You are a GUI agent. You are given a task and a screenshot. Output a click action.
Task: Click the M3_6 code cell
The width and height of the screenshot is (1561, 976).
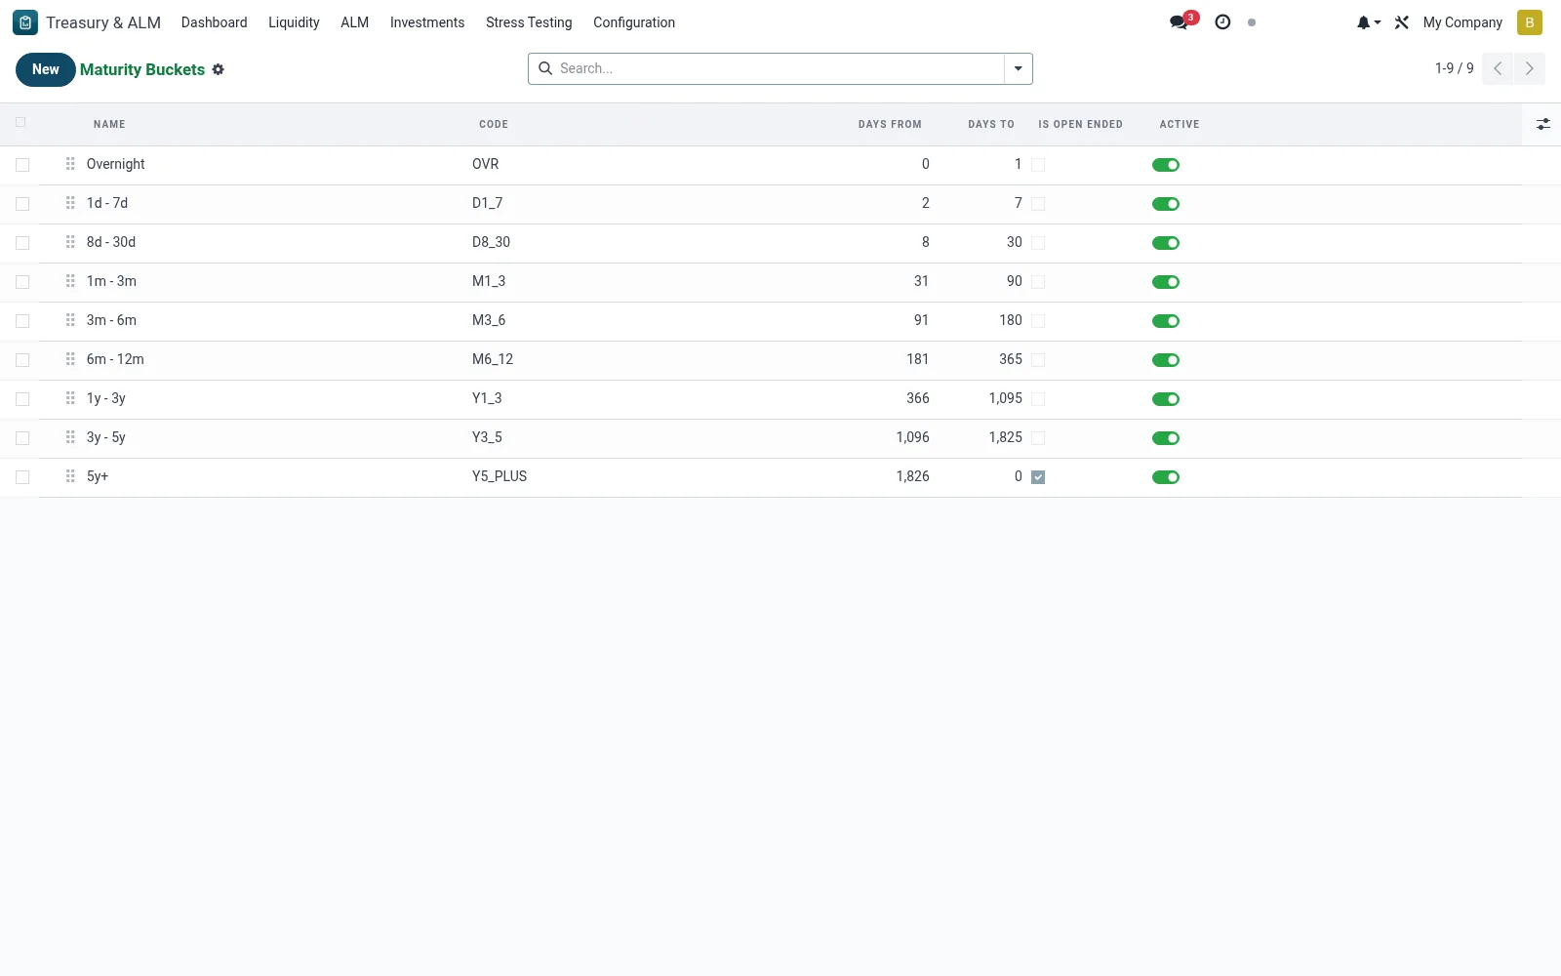[x=489, y=320]
